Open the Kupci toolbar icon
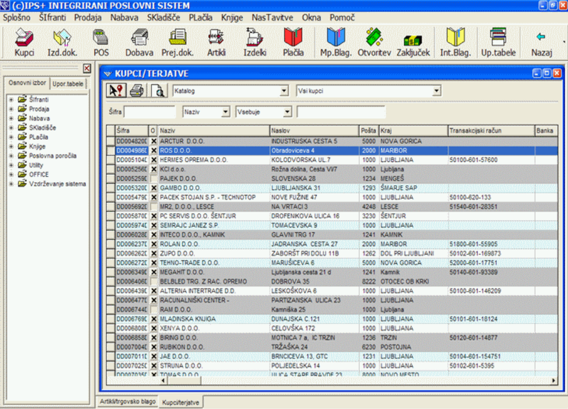 click(x=24, y=37)
